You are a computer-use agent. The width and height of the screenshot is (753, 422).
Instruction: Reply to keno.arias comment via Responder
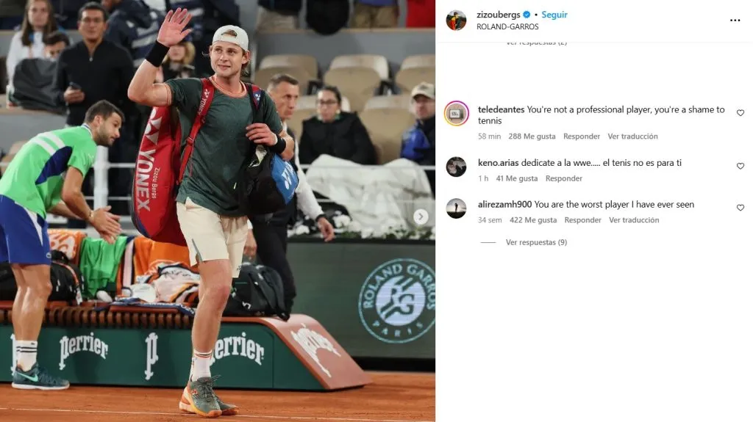point(564,178)
